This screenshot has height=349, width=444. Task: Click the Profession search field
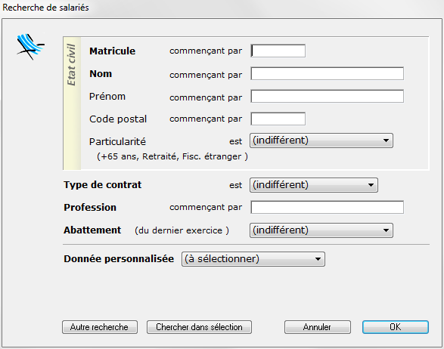[327, 207]
